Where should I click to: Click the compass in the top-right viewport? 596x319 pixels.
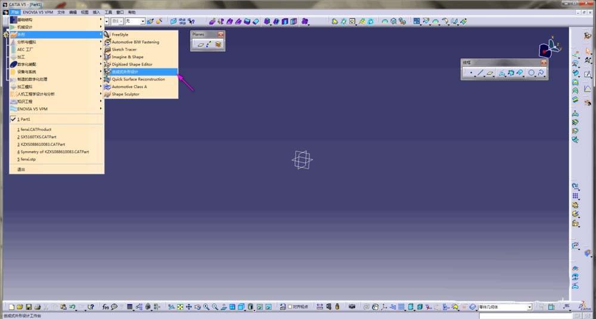pos(548,50)
